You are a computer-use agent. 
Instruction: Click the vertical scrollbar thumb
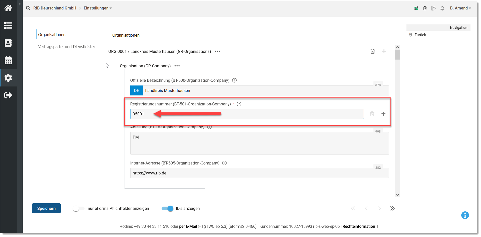397,55
